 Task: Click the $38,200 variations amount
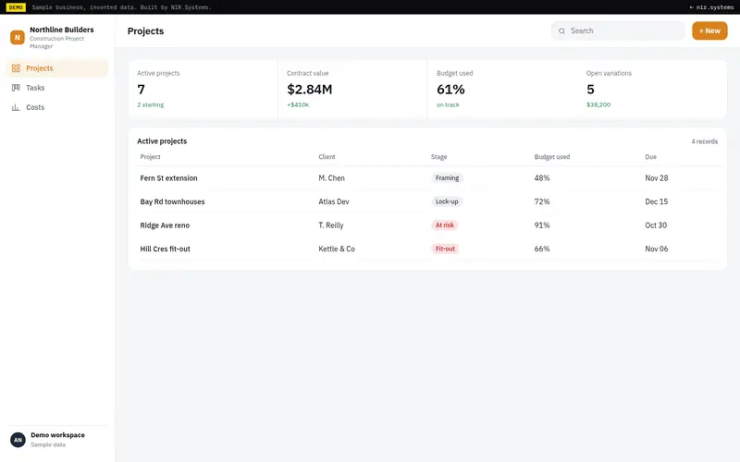pos(598,104)
